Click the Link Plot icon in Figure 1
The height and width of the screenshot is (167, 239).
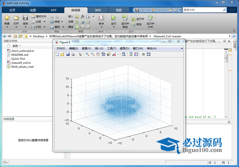pos(124,54)
